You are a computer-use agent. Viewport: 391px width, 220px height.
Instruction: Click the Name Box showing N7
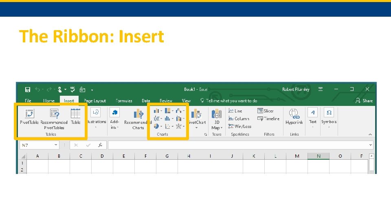(36, 145)
